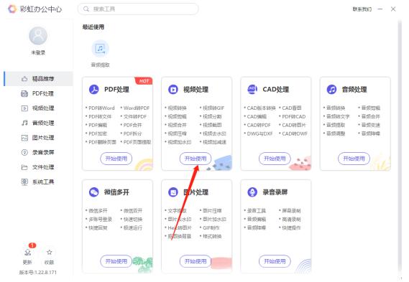Click 开始使用 on the PDF处理 card

pos(116,159)
